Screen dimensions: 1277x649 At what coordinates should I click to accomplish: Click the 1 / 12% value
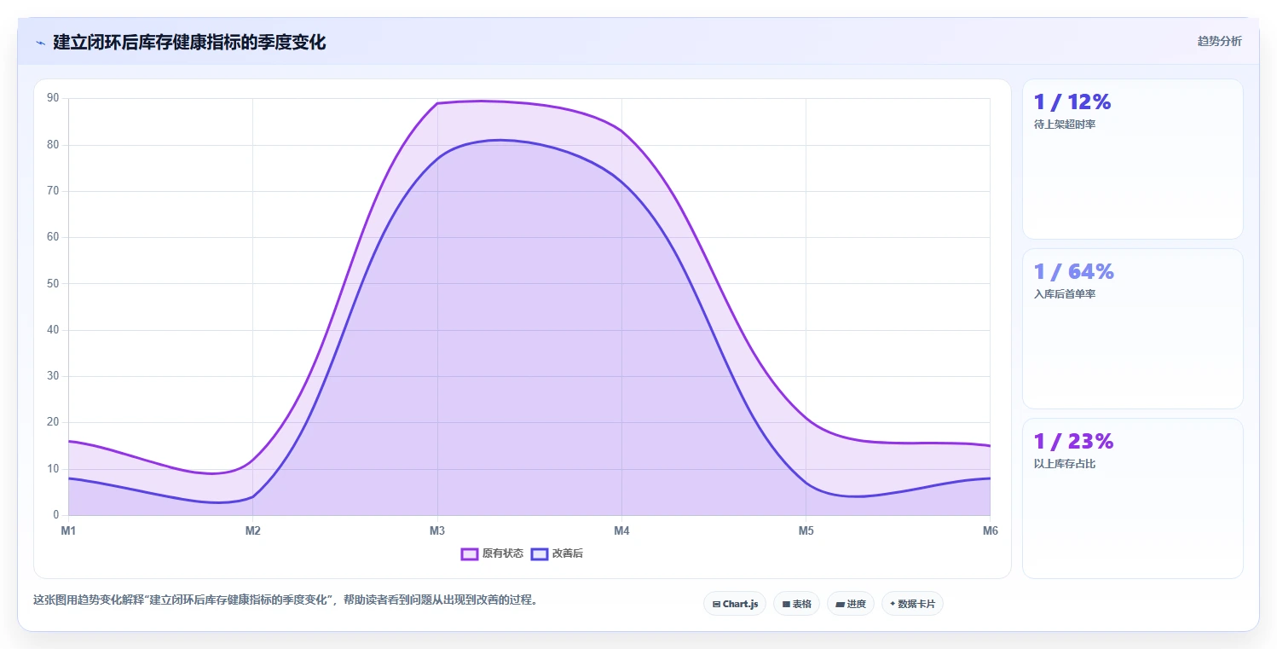point(1072,101)
